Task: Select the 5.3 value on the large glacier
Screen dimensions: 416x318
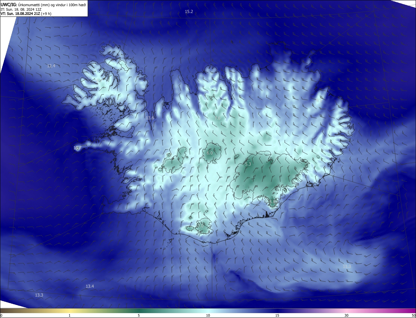Action: click(248, 164)
